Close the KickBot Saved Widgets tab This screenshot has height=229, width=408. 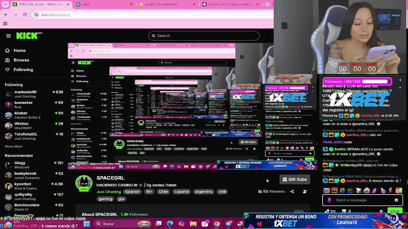[194, 4]
